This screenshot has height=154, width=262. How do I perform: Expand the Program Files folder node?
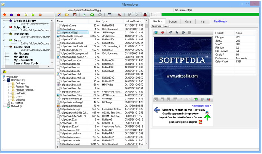pyautogui.click(x=9, y=86)
